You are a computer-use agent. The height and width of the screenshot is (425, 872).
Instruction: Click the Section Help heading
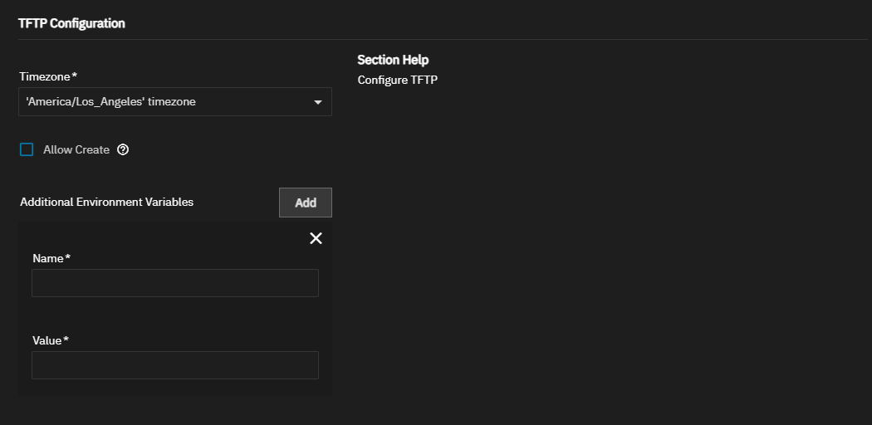pyautogui.click(x=393, y=60)
